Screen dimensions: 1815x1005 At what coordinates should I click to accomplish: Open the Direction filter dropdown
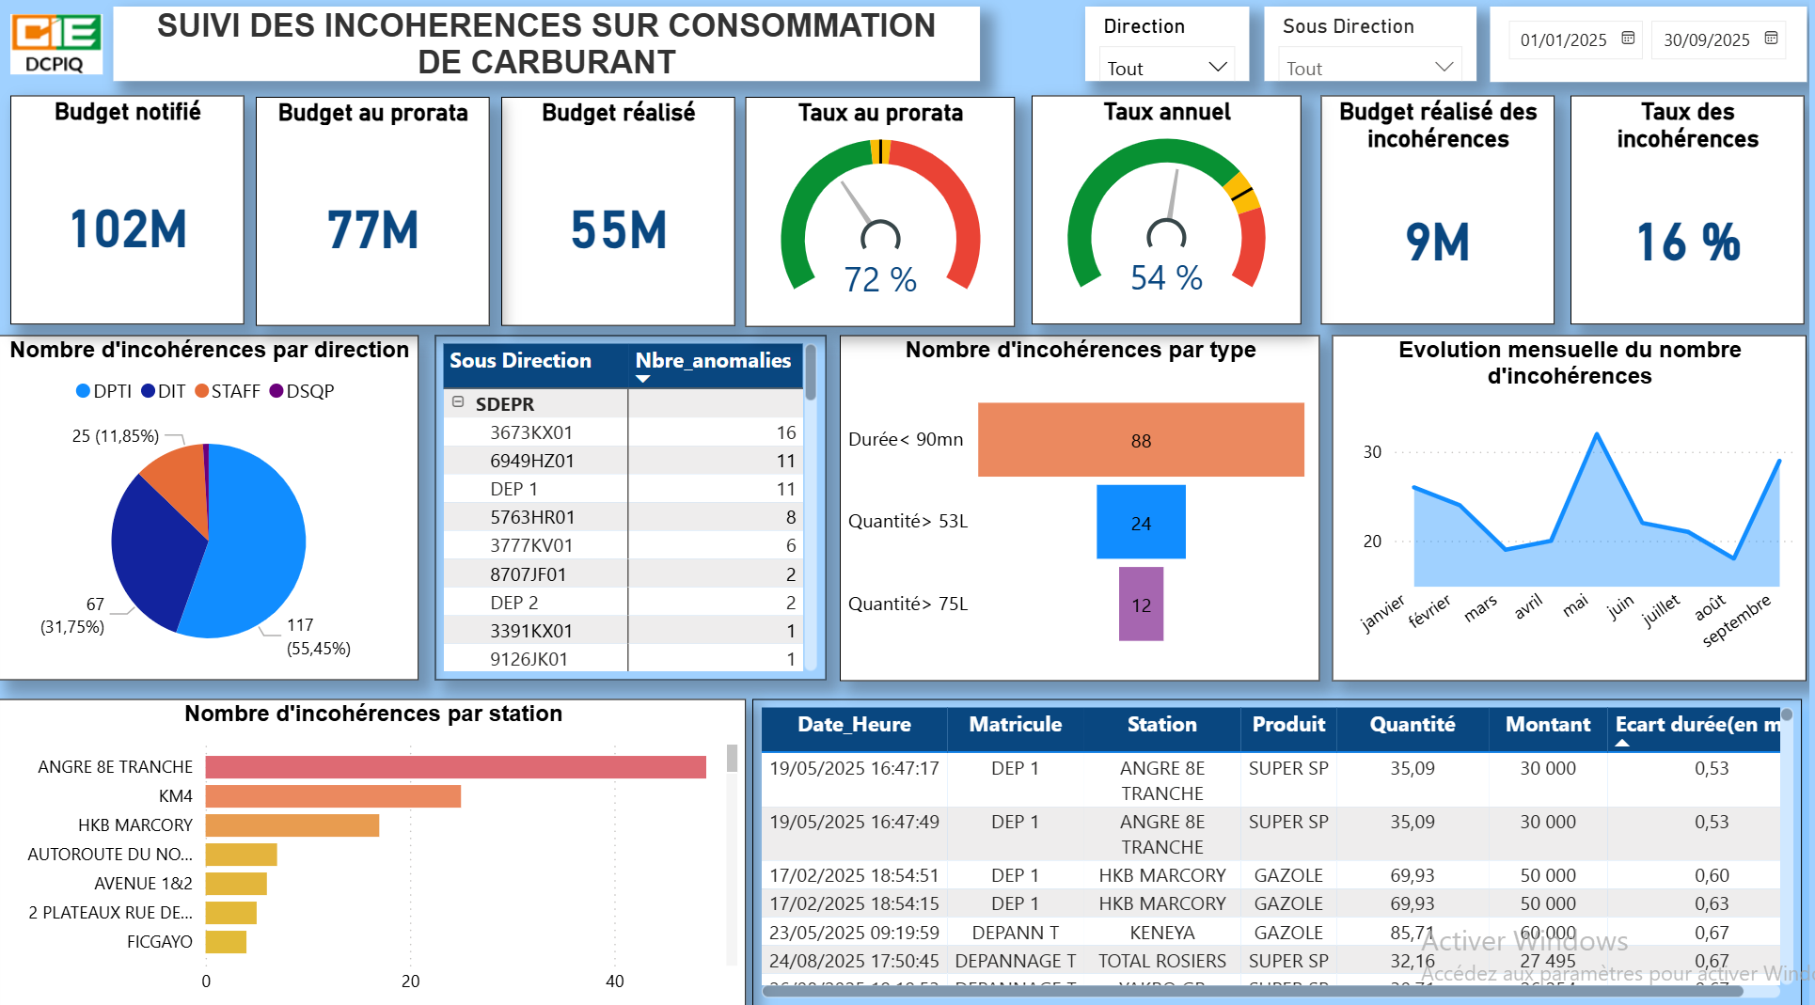point(1220,66)
